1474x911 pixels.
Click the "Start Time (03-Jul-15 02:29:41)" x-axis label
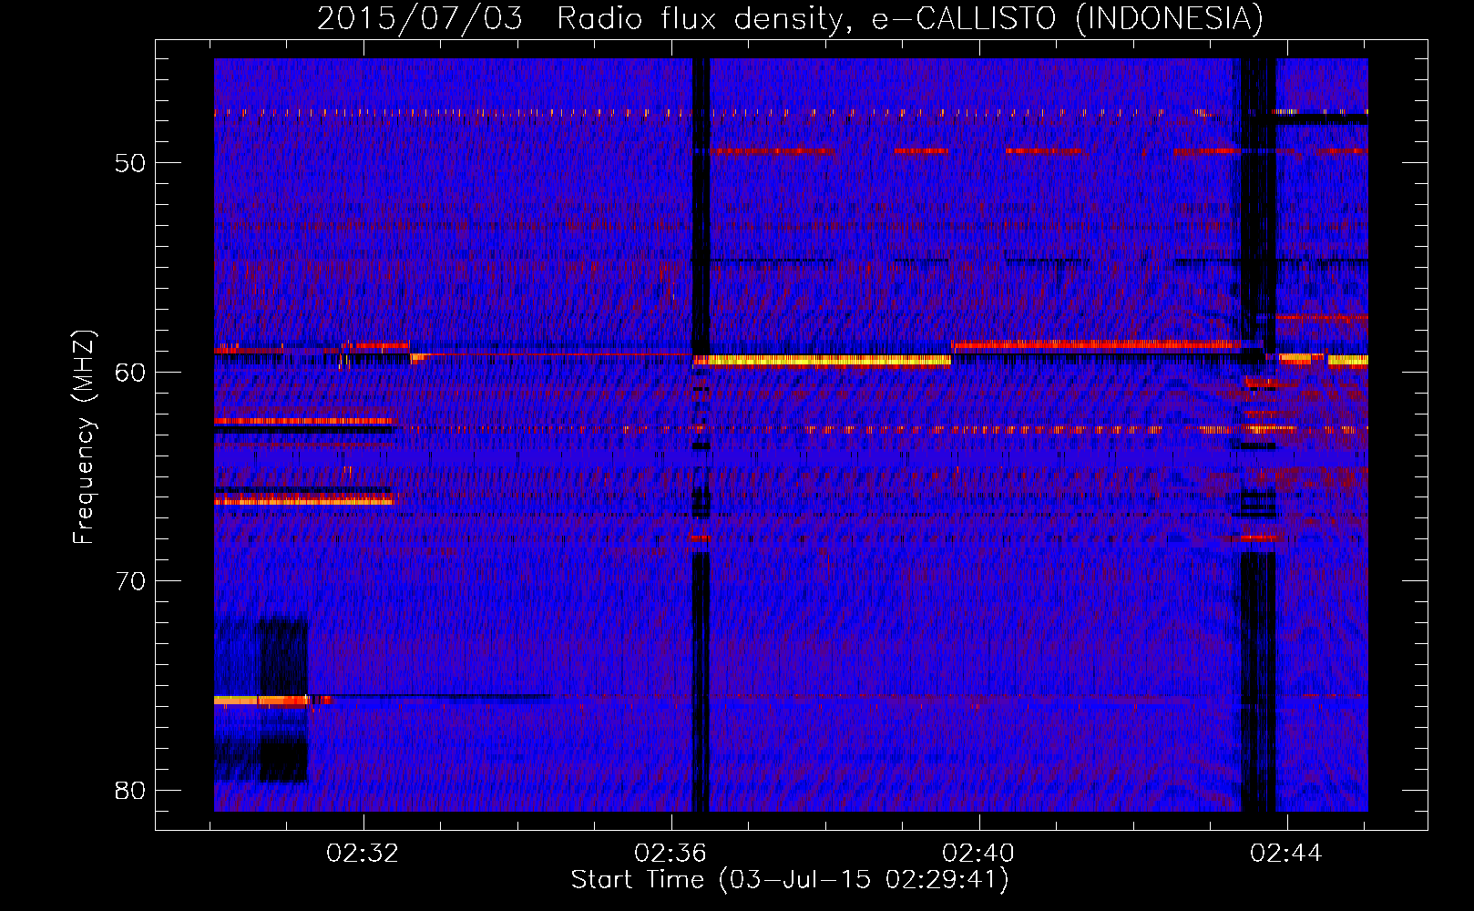coord(790,880)
